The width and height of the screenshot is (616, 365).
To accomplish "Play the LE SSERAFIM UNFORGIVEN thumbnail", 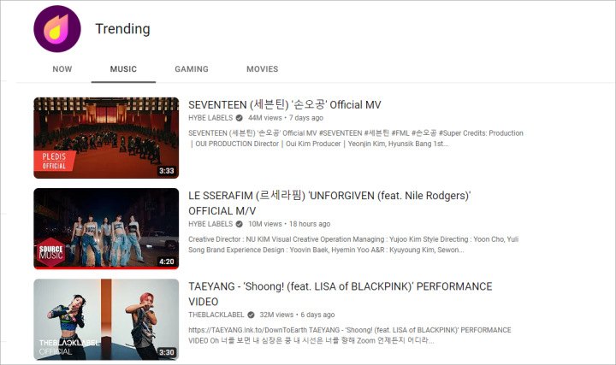I will (x=106, y=229).
